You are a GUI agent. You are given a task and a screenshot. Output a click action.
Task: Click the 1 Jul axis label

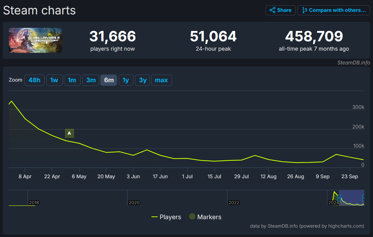(187, 177)
